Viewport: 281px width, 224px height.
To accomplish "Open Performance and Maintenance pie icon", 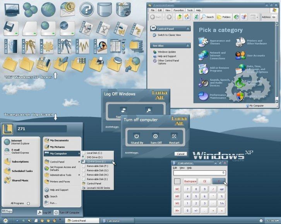I will [x=203, y=96].
